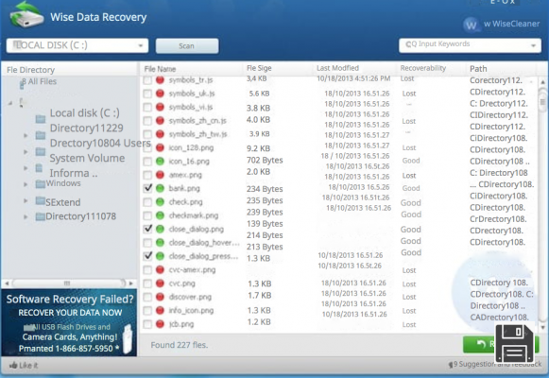Click the file name symbols_zh_tw.js
The width and height of the screenshot is (549, 378).
[197, 134]
